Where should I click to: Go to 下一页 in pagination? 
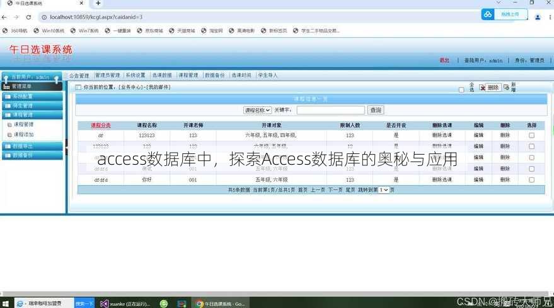pyautogui.click(x=335, y=190)
